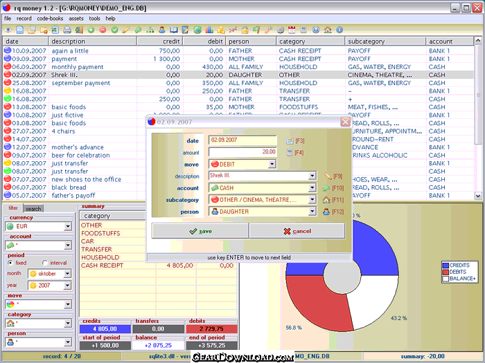Click the pencil edit toolbar icon
Viewport: 485px width, 363px height.
[x=126, y=30]
